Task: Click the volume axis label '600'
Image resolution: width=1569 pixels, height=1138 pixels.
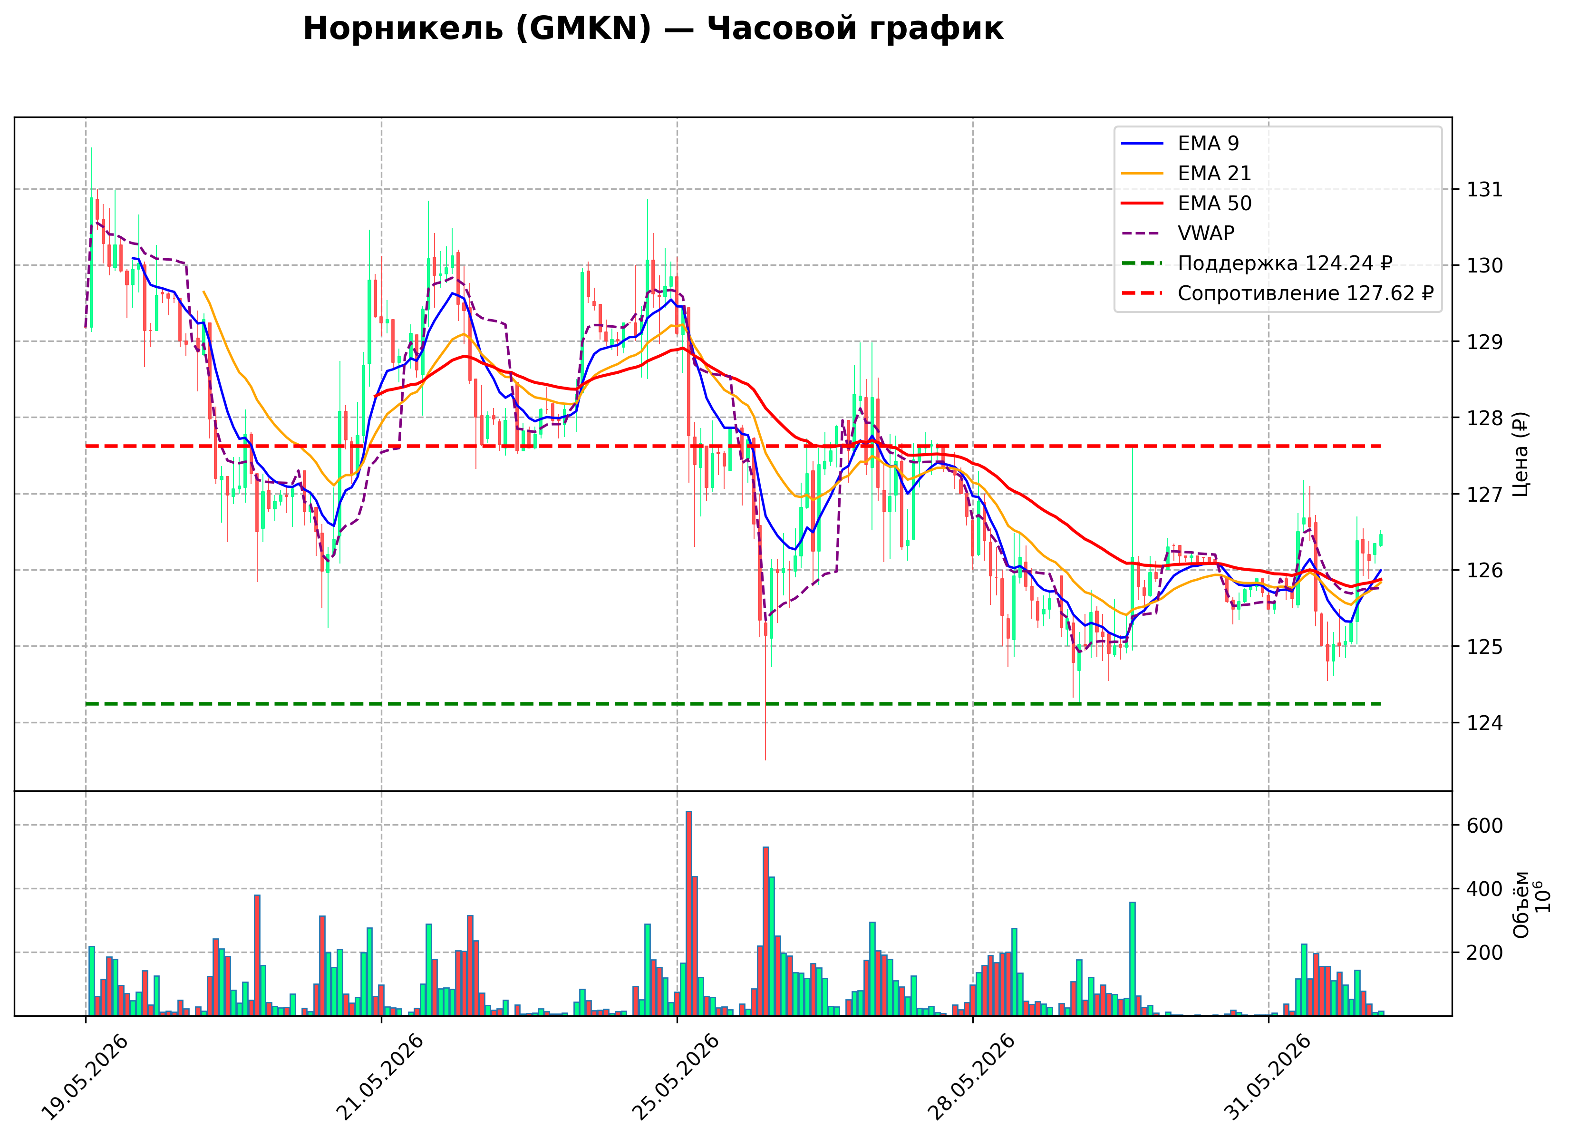Action: pos(1484,826)
